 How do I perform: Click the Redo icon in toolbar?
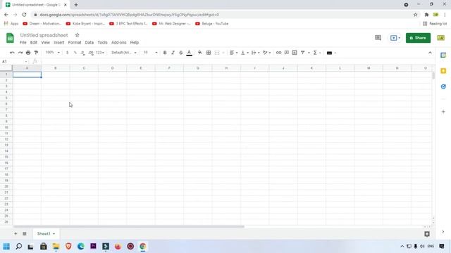pos(20,53)
